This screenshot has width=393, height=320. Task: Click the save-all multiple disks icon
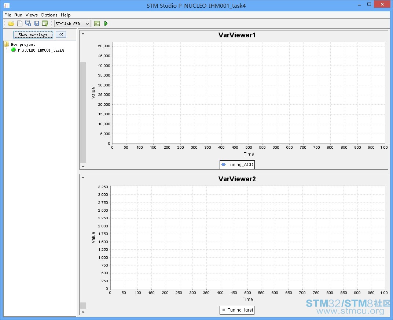[x=28, y=23]
